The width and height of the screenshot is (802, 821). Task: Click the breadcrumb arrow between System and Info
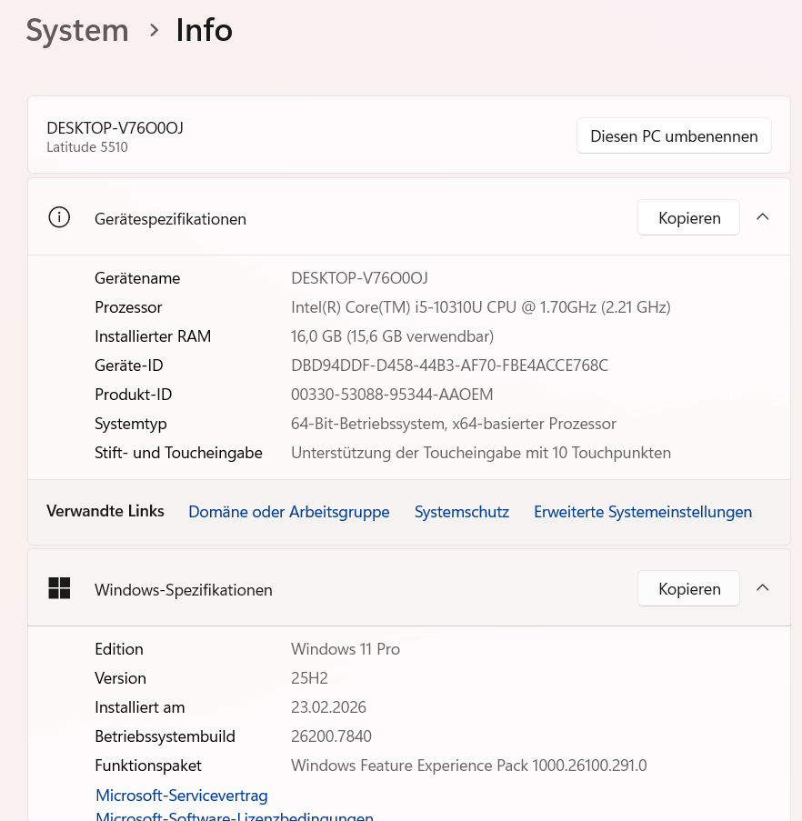tap(154, 30)
